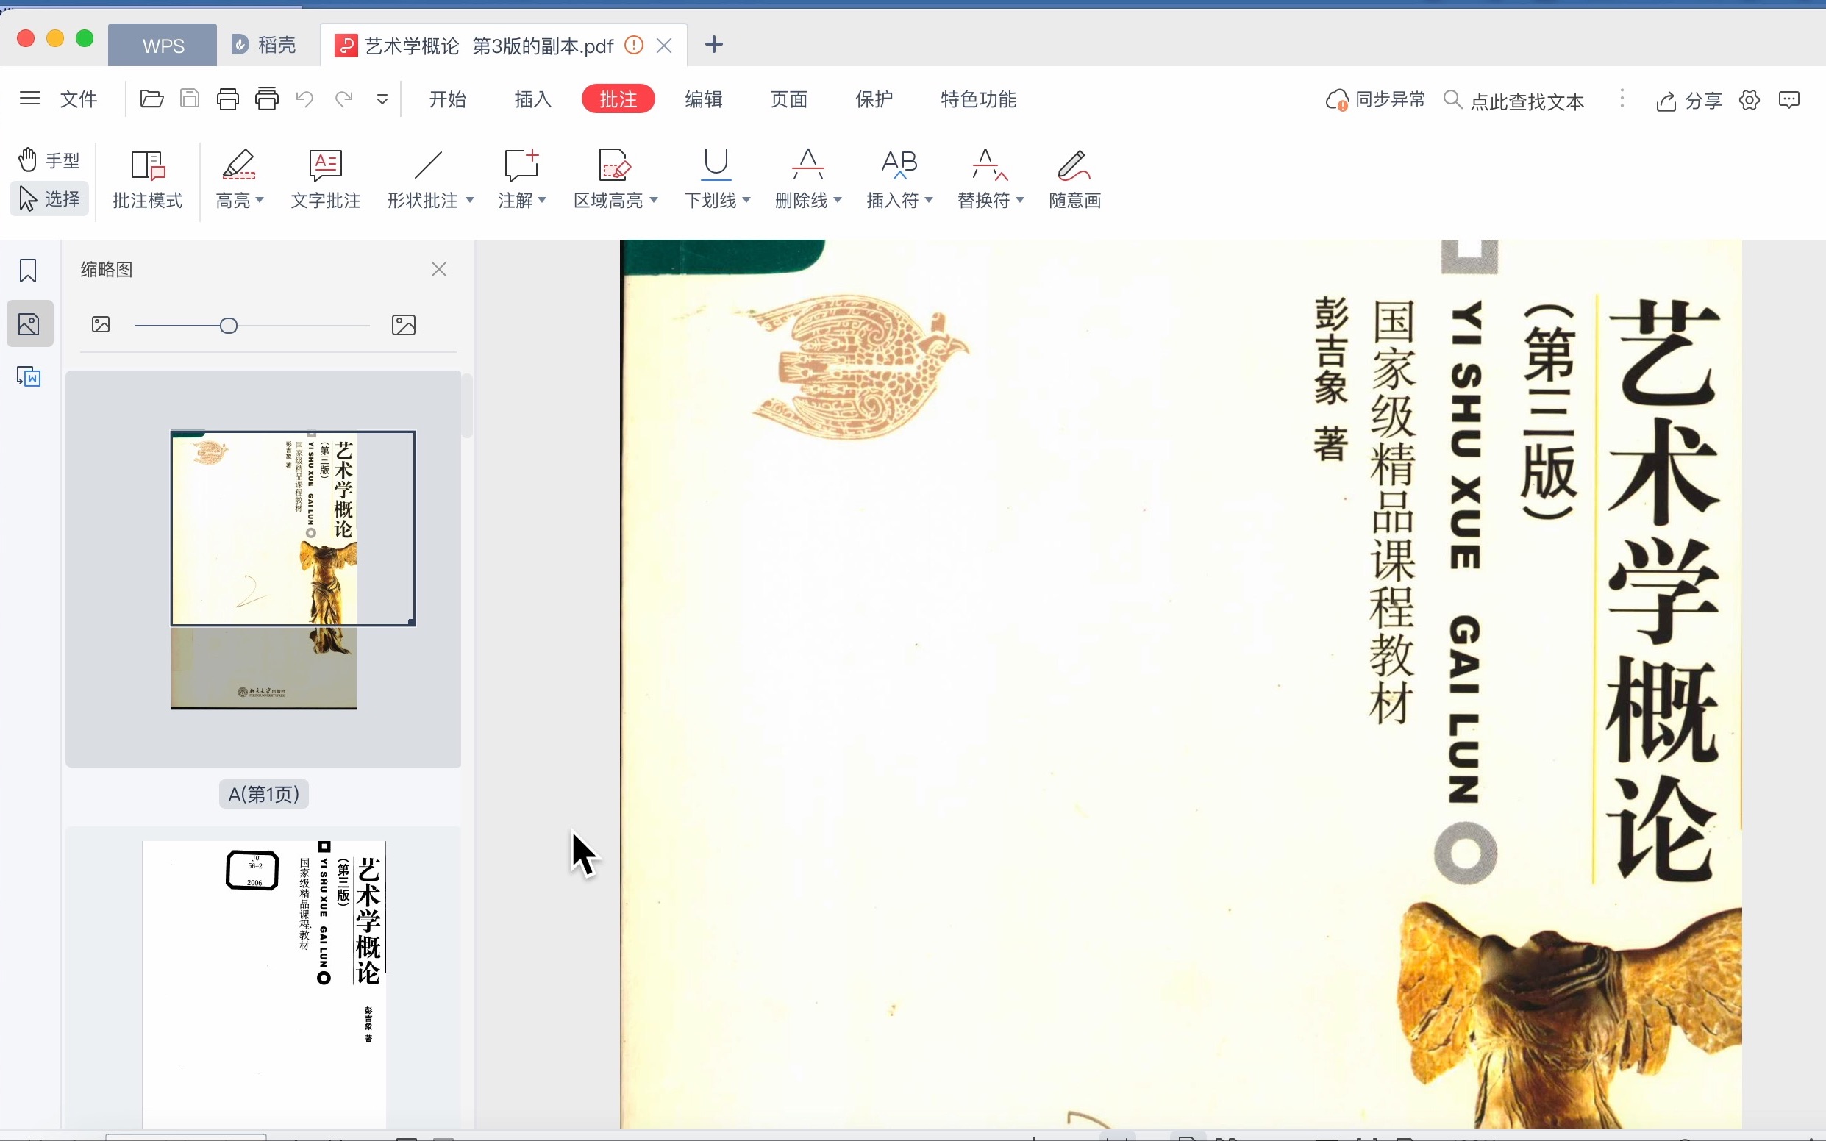Switch to the 插入 tab

[x=533, y=99]
